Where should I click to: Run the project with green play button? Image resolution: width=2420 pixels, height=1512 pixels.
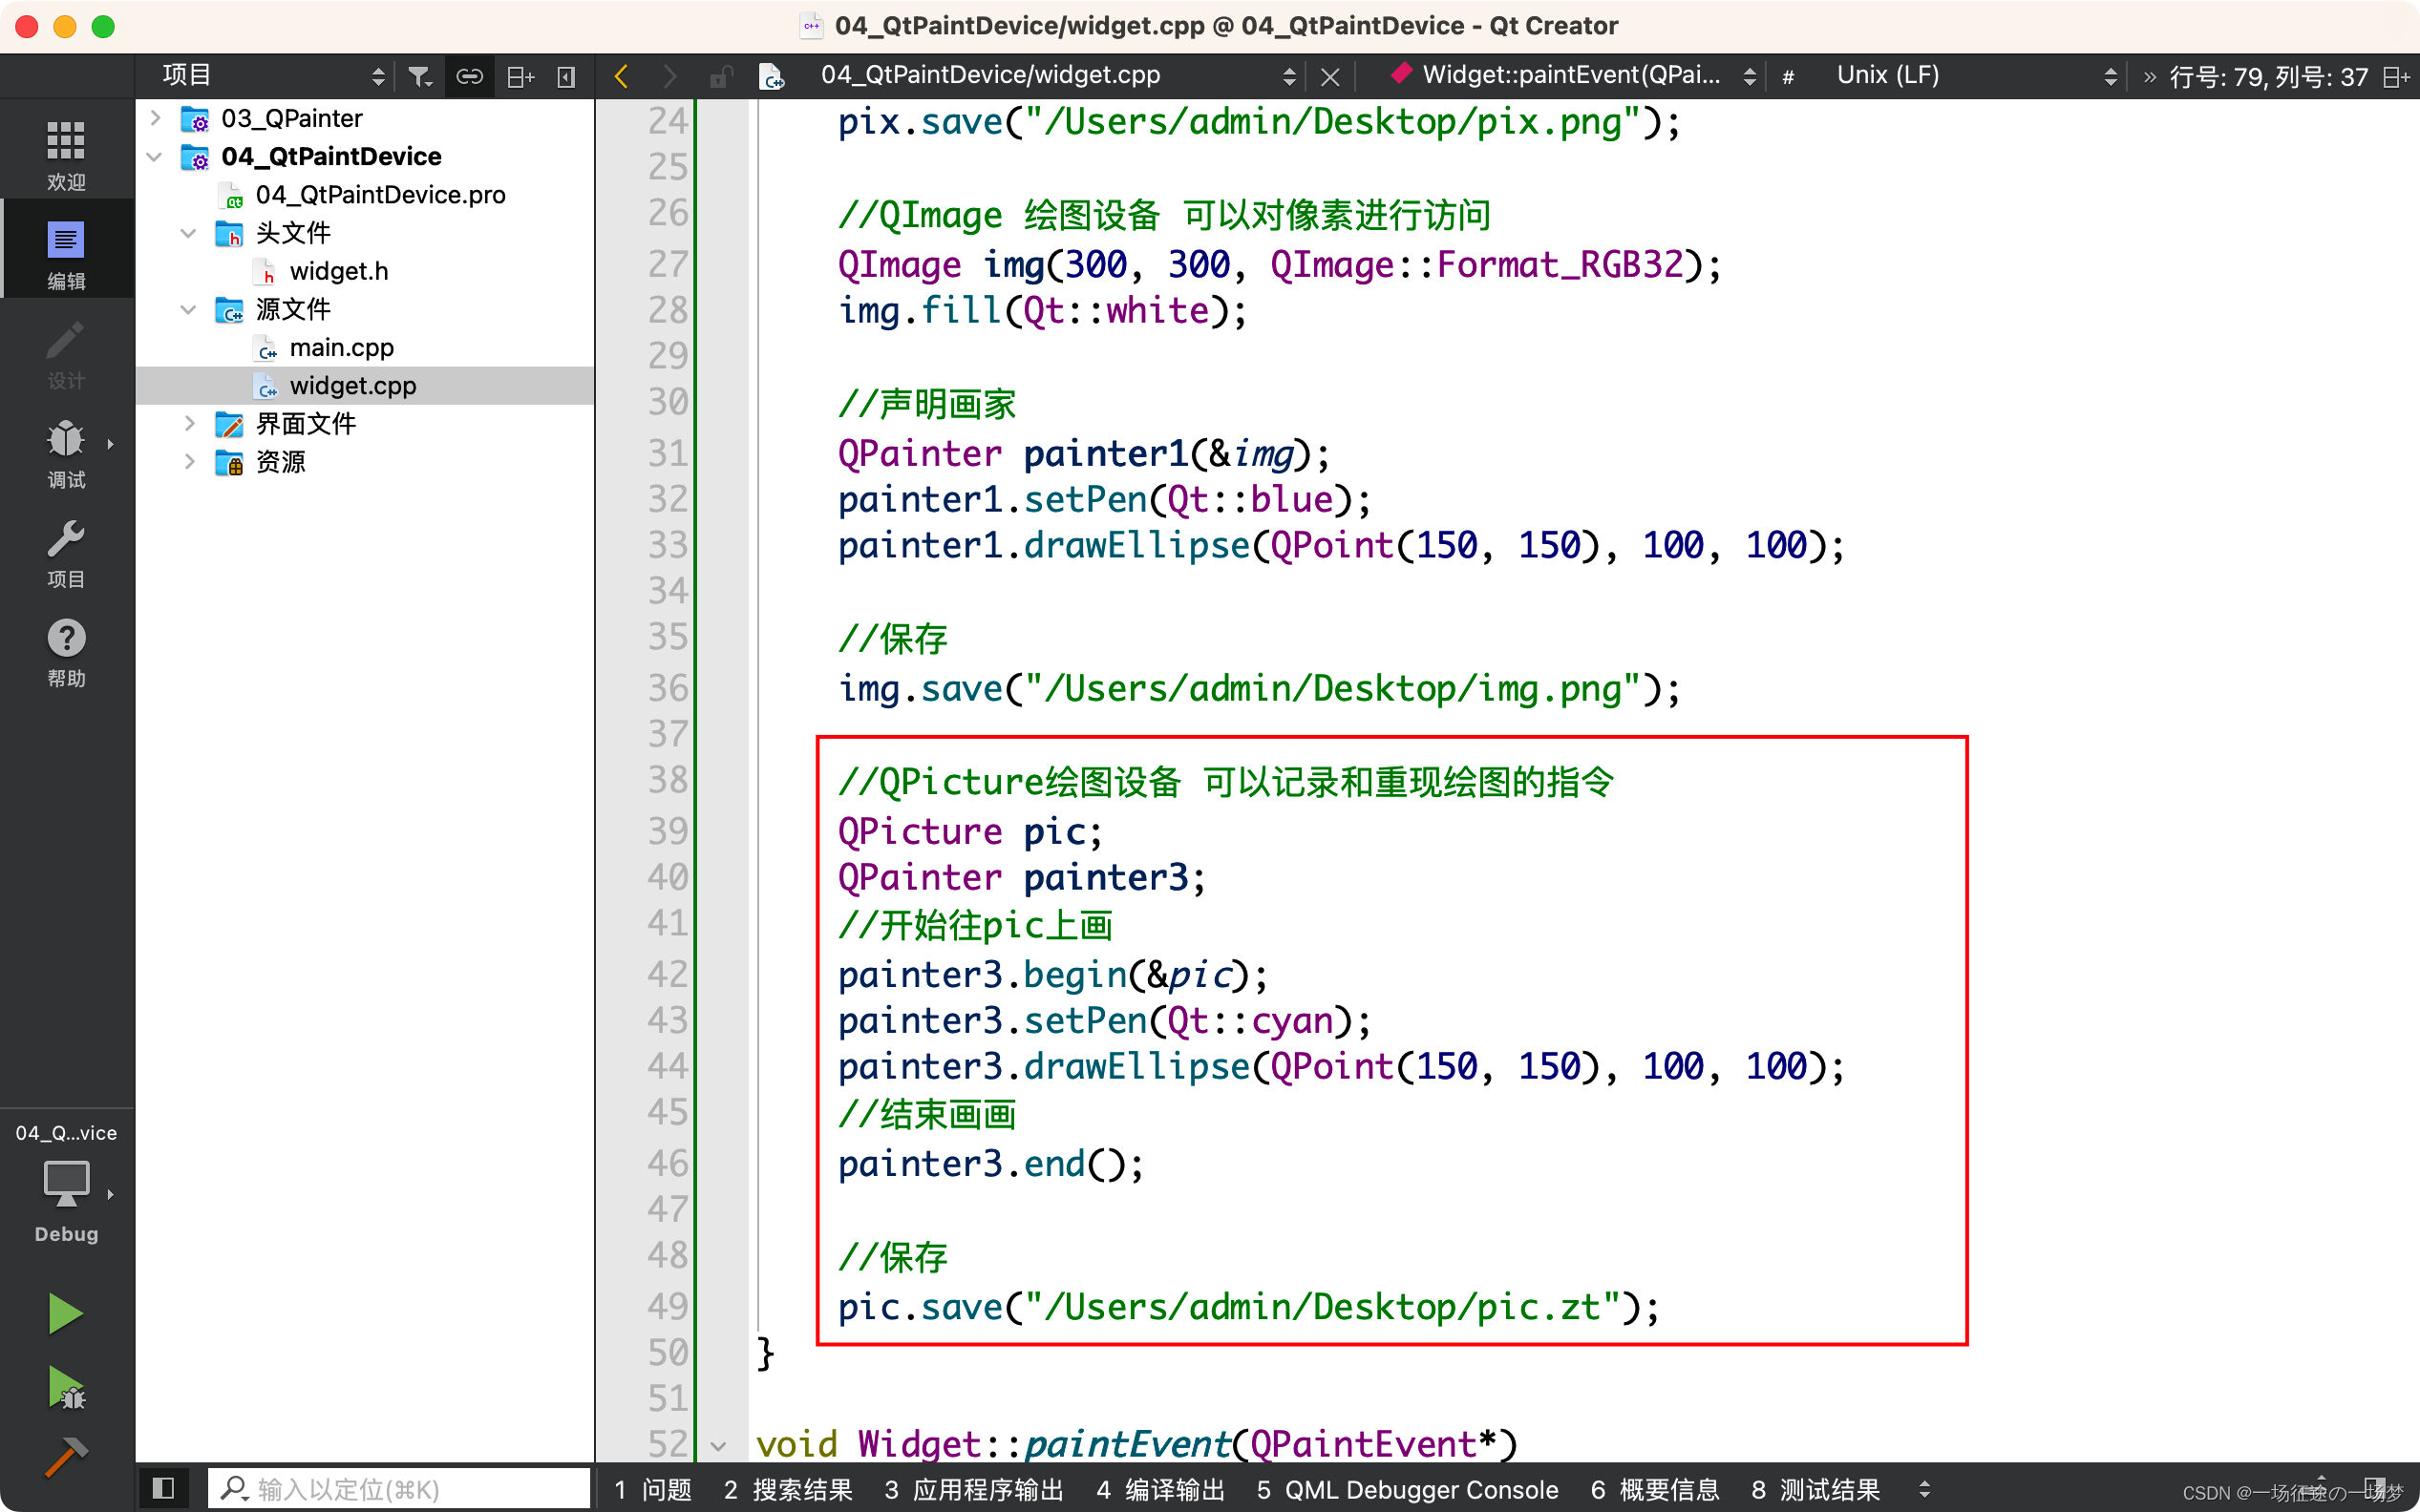66,1313
